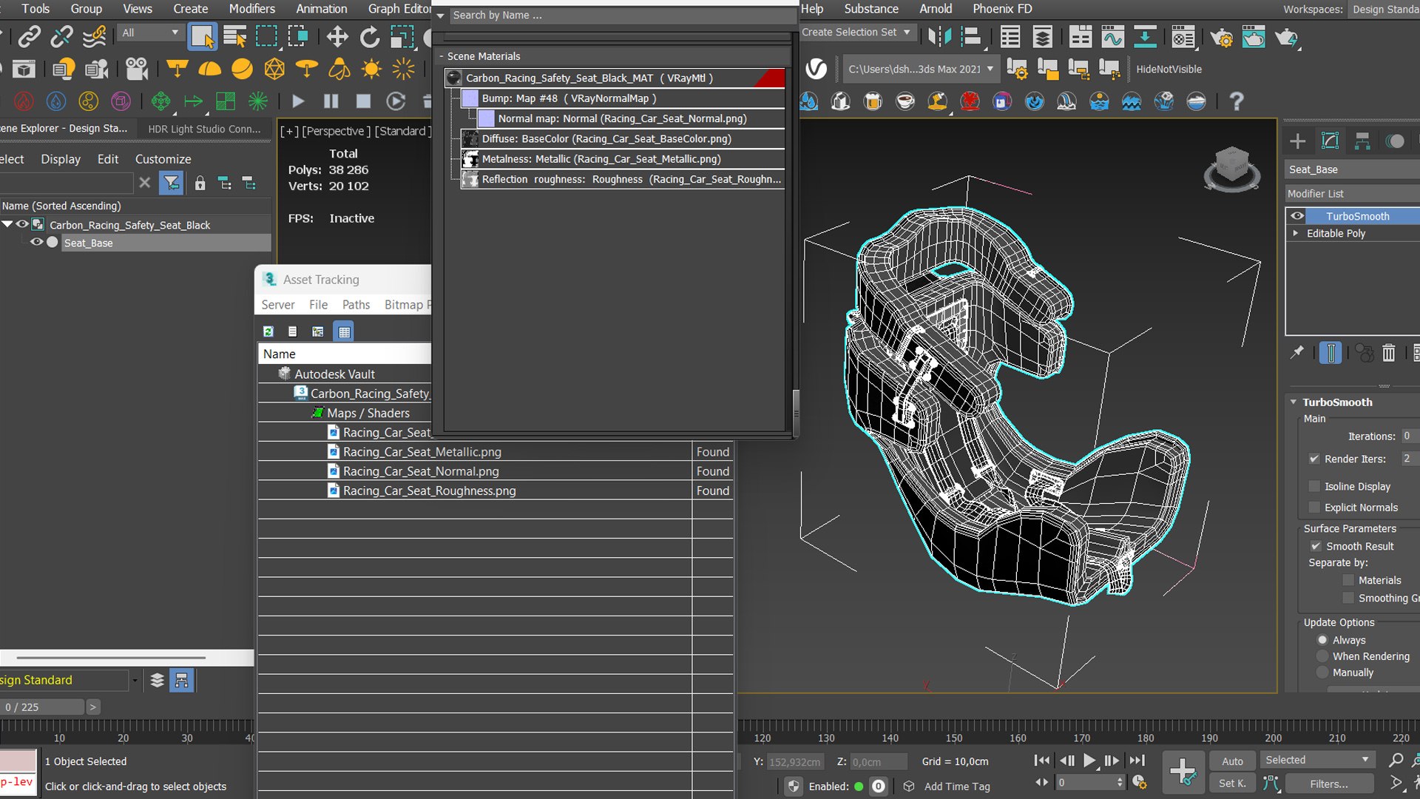Open the Select by Name tool

pos(234,36)
